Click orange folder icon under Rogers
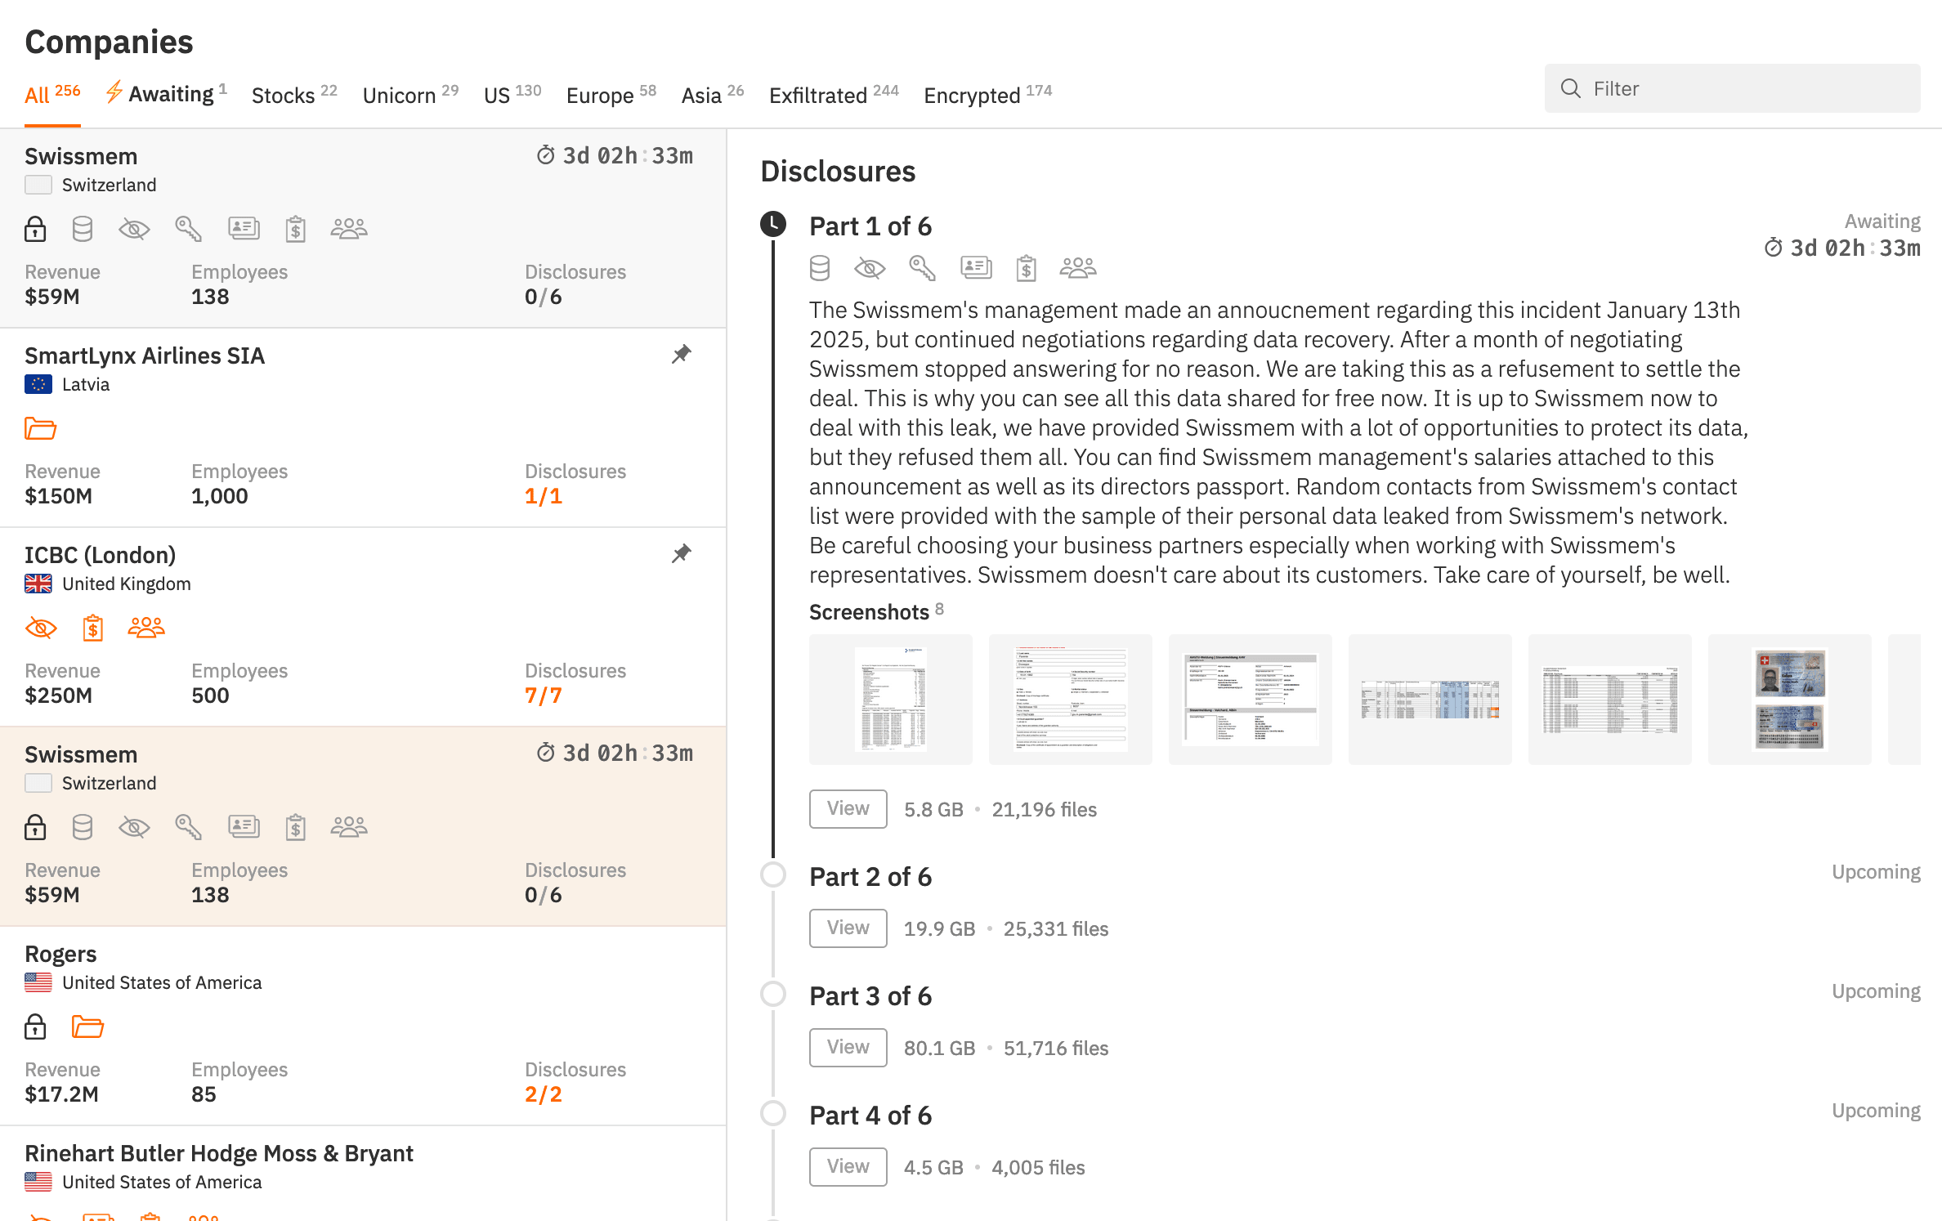Screen dimensions: 1942x1221 click(x=87, y=1026)
